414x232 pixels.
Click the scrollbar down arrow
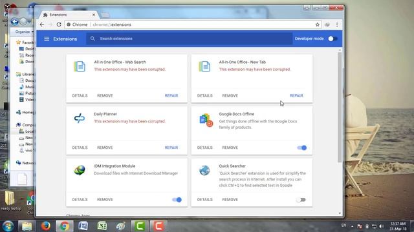(340, 213)
